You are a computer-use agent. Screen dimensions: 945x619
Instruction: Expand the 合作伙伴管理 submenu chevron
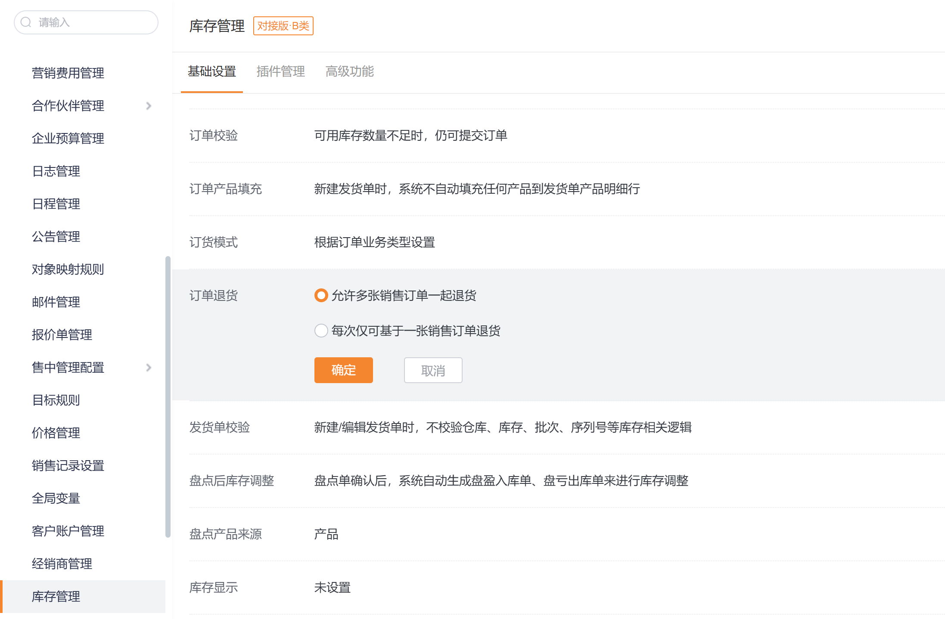[x=149, y=106]
